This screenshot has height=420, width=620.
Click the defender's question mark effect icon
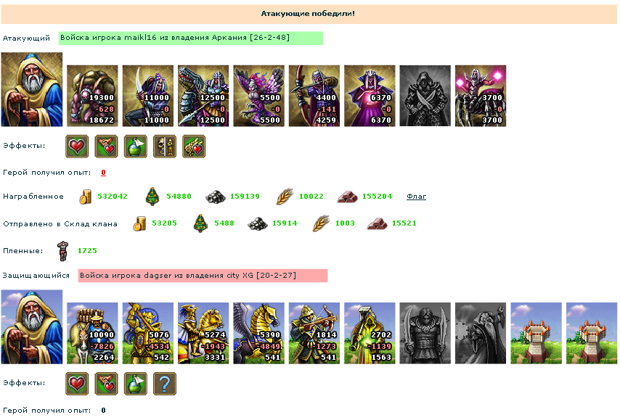[165, 383]
